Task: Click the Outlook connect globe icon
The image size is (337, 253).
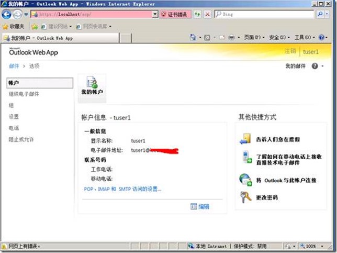Action: click(x=245, y=180)
